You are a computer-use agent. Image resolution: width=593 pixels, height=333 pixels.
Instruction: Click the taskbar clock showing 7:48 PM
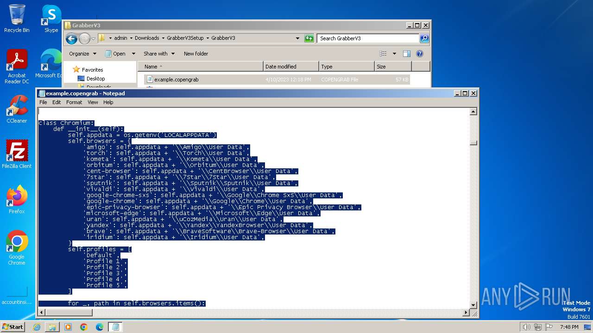pos(569,327)
